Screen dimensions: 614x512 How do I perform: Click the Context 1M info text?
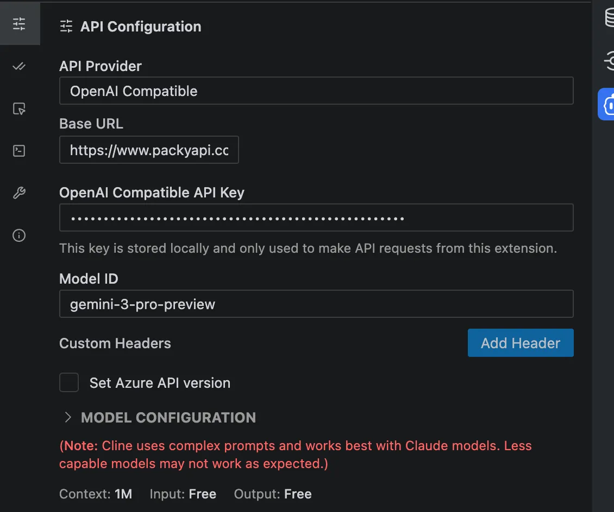tap(96, 494)
